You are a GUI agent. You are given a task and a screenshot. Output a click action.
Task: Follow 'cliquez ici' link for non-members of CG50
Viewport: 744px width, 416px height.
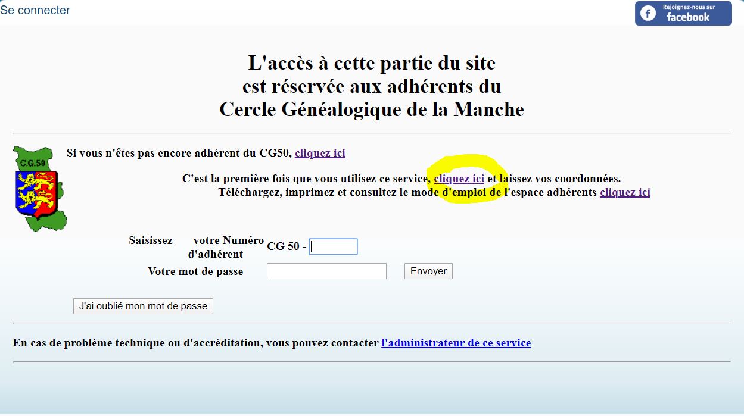[x=320, y=153]
